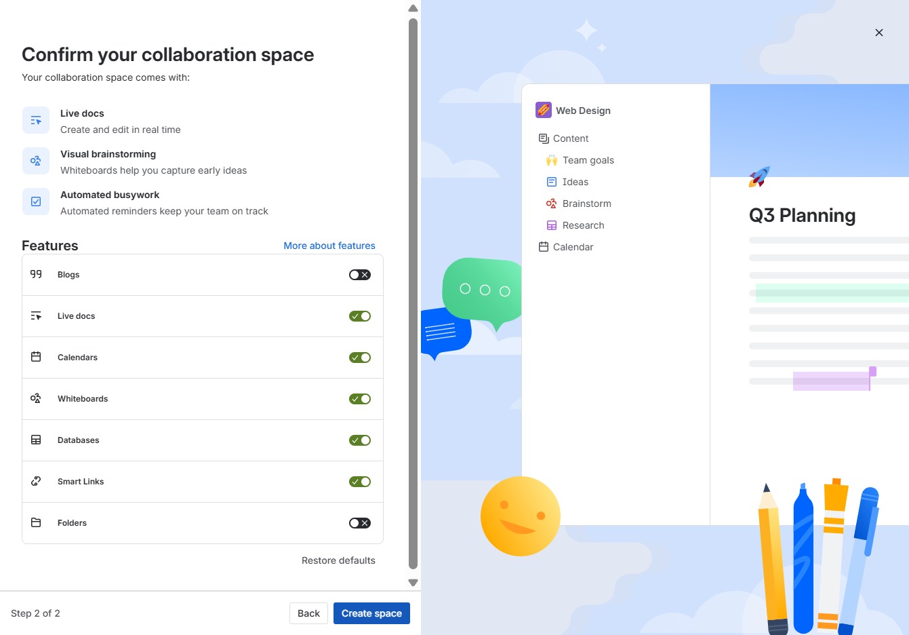Viewport: 909px width, 635px height.
Task: Go Back to the previous step
Action: [308, 613]
